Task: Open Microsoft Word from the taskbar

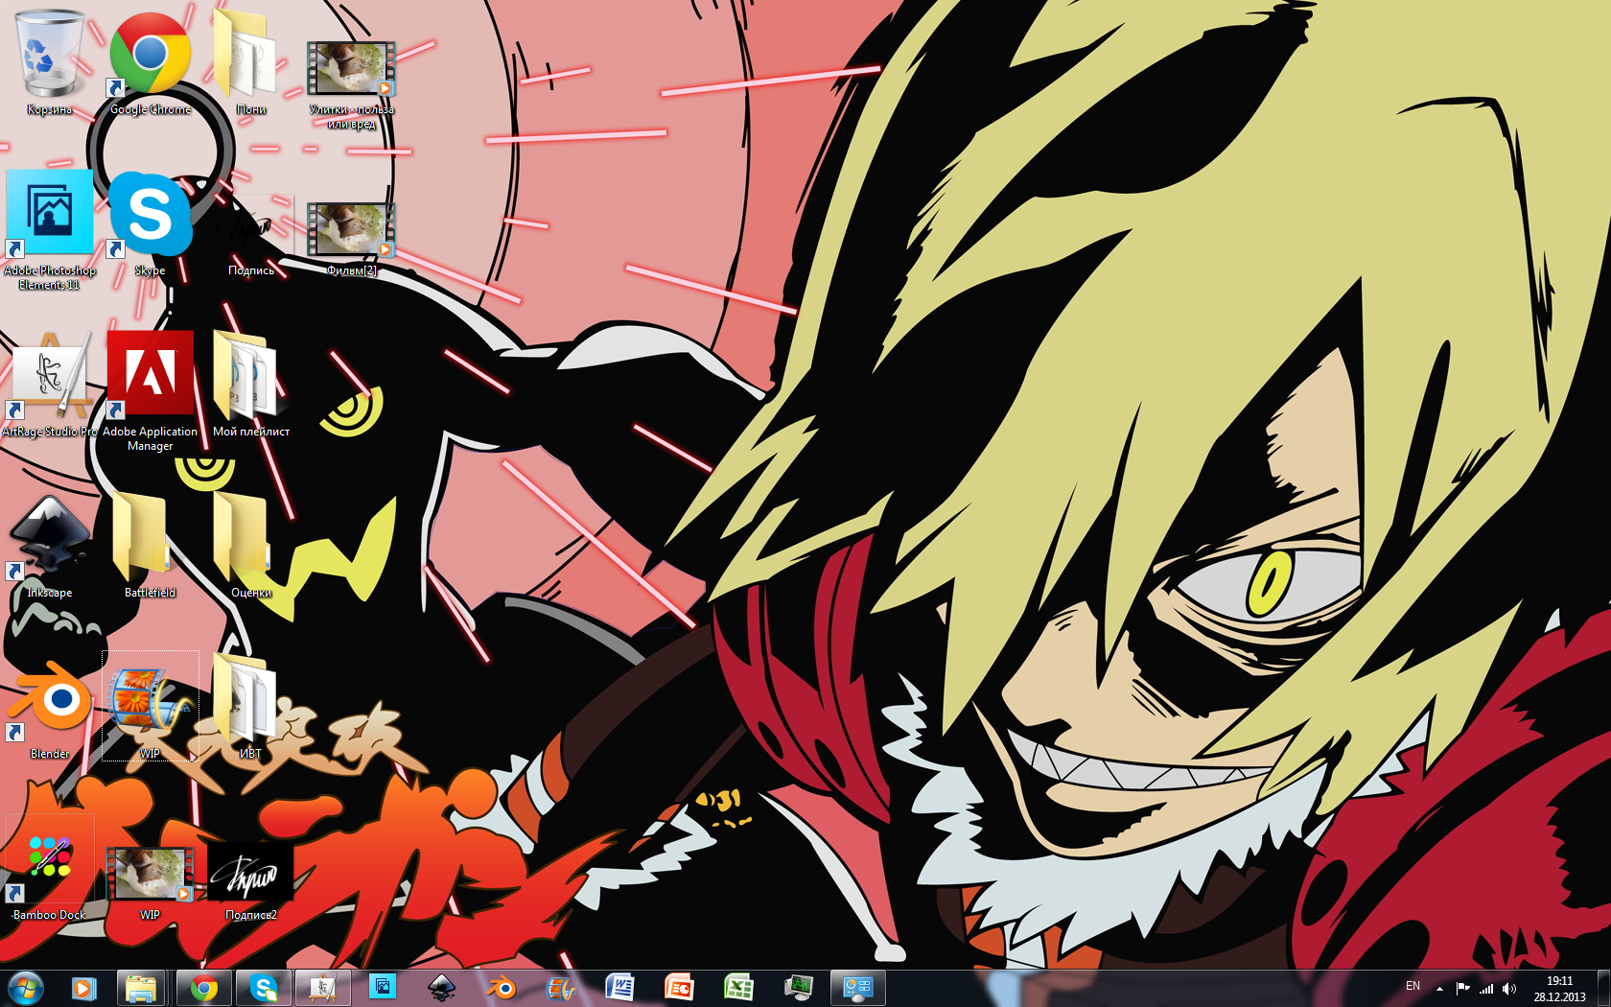Action: (620, 988)
